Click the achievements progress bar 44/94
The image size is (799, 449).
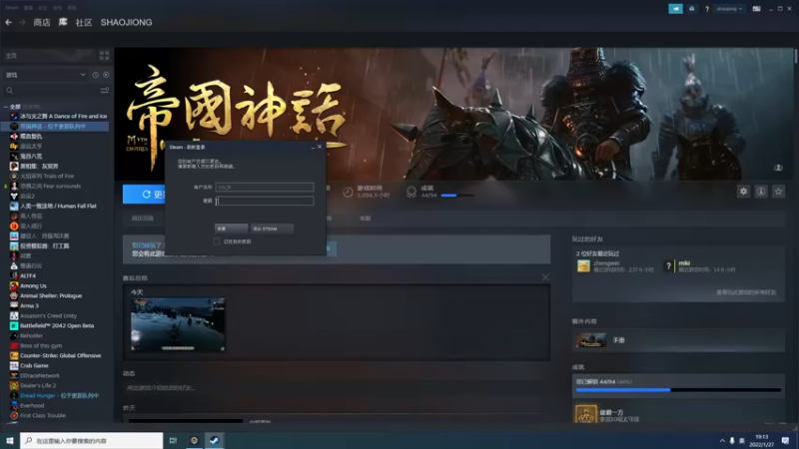678,390
